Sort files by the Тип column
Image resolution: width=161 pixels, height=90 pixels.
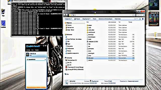coord(119,22)
